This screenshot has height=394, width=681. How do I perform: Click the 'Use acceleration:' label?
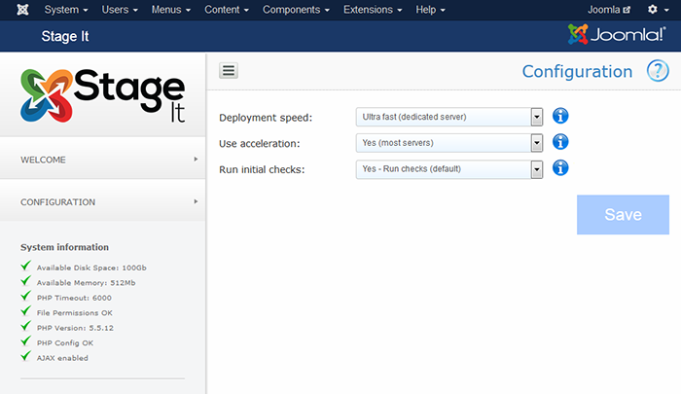pyautogui.click(x=260, y=144)
